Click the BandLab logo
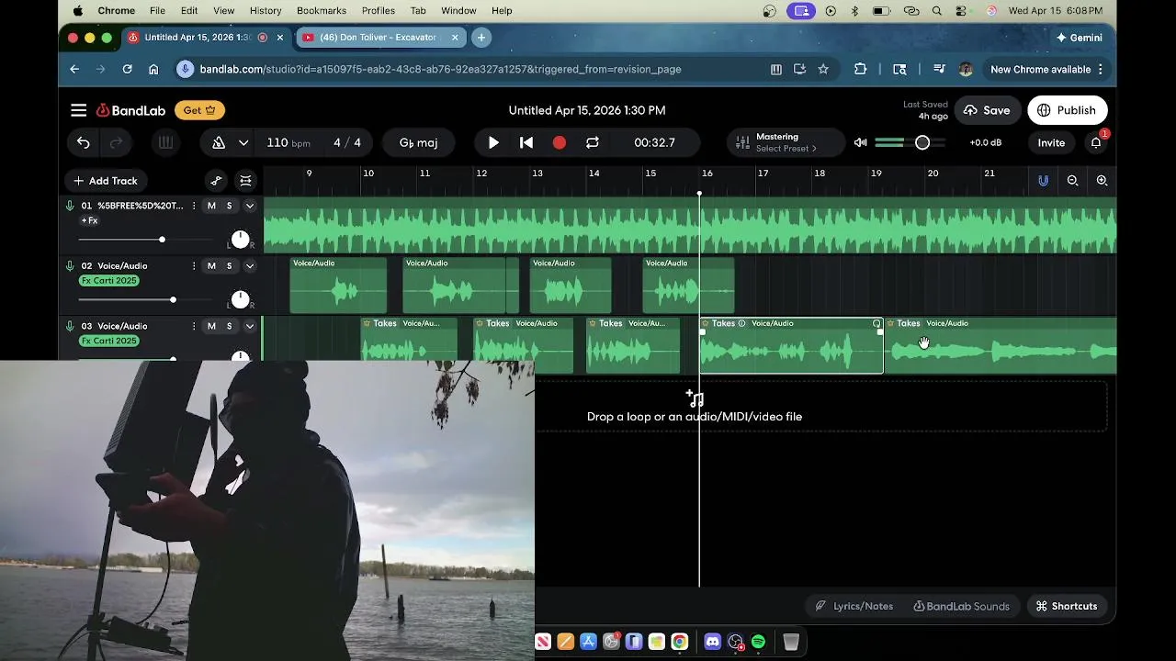Viewport: 1176px width, 661px height. tap(131, 110)
